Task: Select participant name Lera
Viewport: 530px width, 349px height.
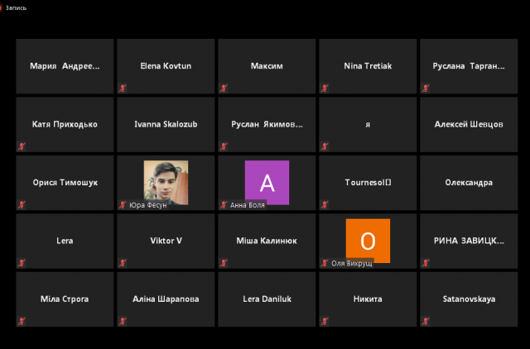Action: [x=65, y=241]
